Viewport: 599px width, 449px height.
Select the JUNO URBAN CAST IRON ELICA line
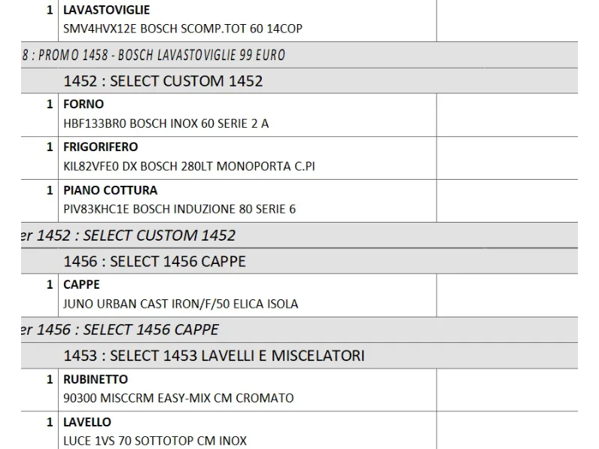pyautogui.click(x=181, y=304)
